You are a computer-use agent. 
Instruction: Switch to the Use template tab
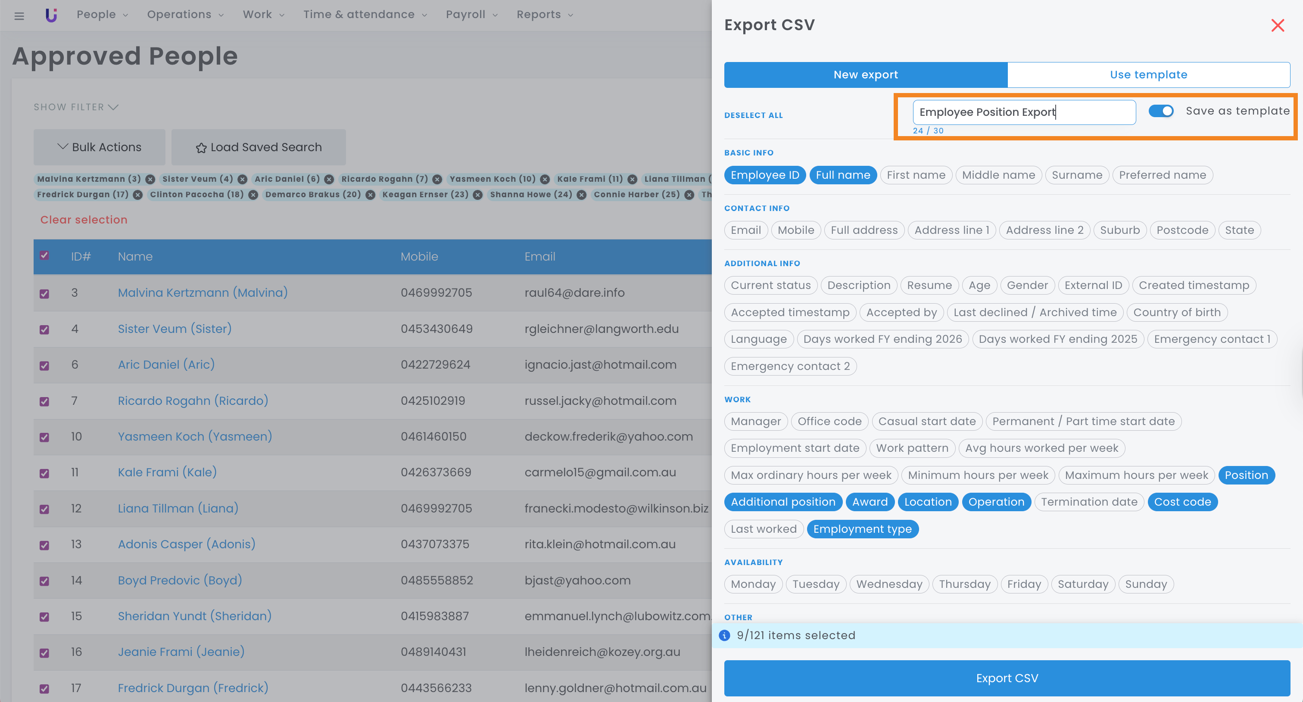(1148, 75)
